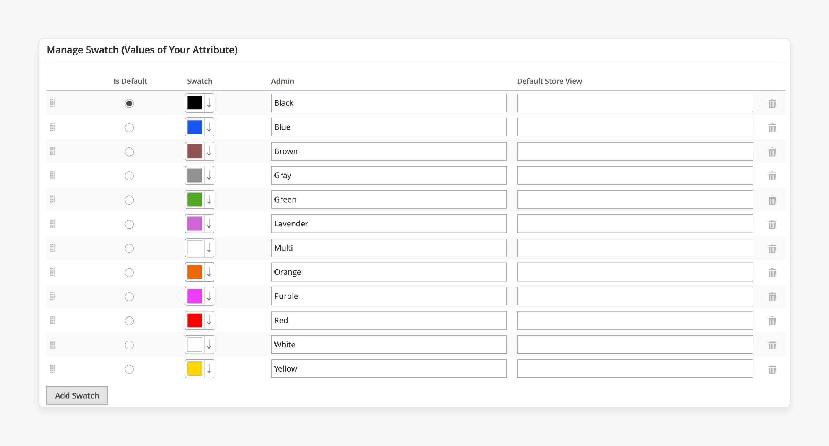
Task: Delete the Brown swatch row
Action: pos(772,152)
